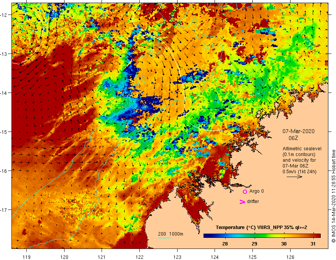The height and width of the screenshot is (260, 336).
Task: Click longitude axis label 126
Action: click(x=290, y=257)
